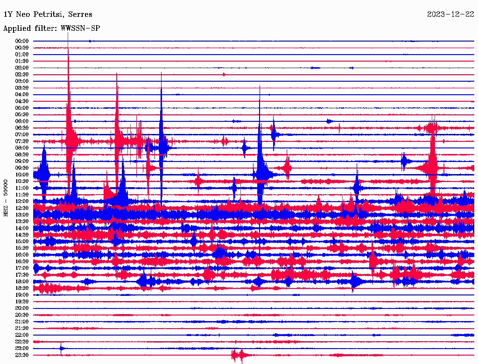Select the 07:30 time row label
The width and height of the screenshot is (478, 364).
click(x=22, y=141)
